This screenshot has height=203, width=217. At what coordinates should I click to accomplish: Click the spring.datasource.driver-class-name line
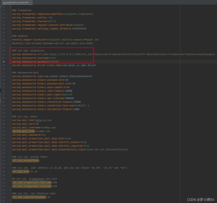point(54,65)
